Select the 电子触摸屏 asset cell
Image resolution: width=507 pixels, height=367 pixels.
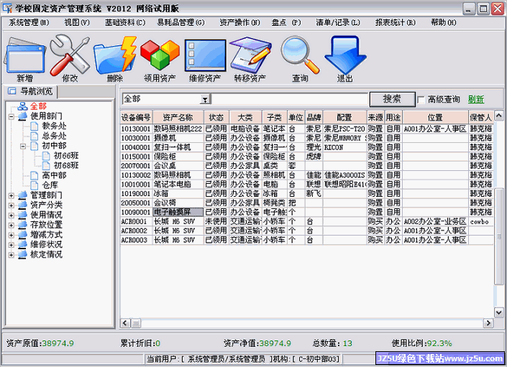pyautogui.click(x=178, y=213)
